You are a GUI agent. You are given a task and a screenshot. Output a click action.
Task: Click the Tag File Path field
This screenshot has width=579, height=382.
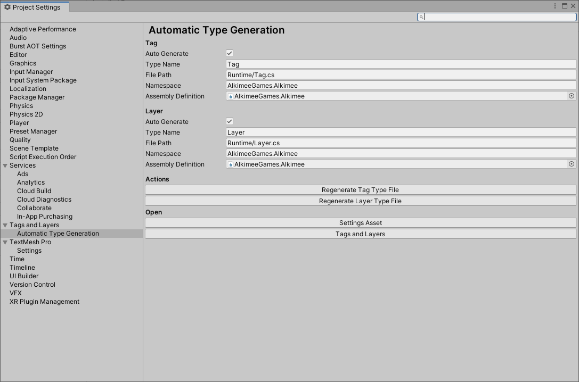coord(401,75)
